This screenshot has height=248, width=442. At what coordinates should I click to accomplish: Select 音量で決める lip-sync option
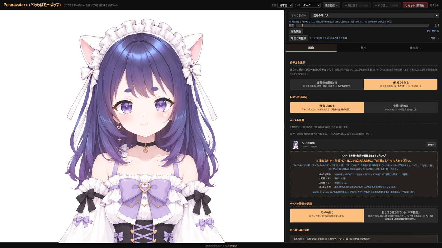click(401, 107)
